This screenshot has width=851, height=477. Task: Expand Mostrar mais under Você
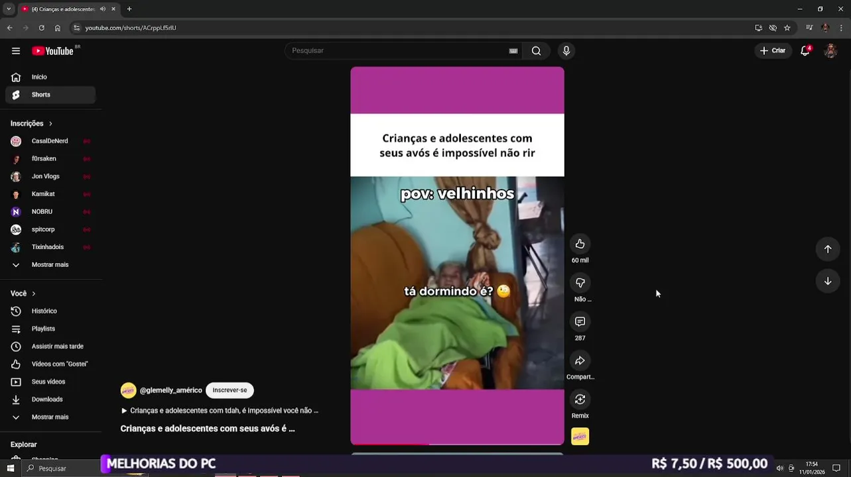pyautogui.click(x=50, y=417)
